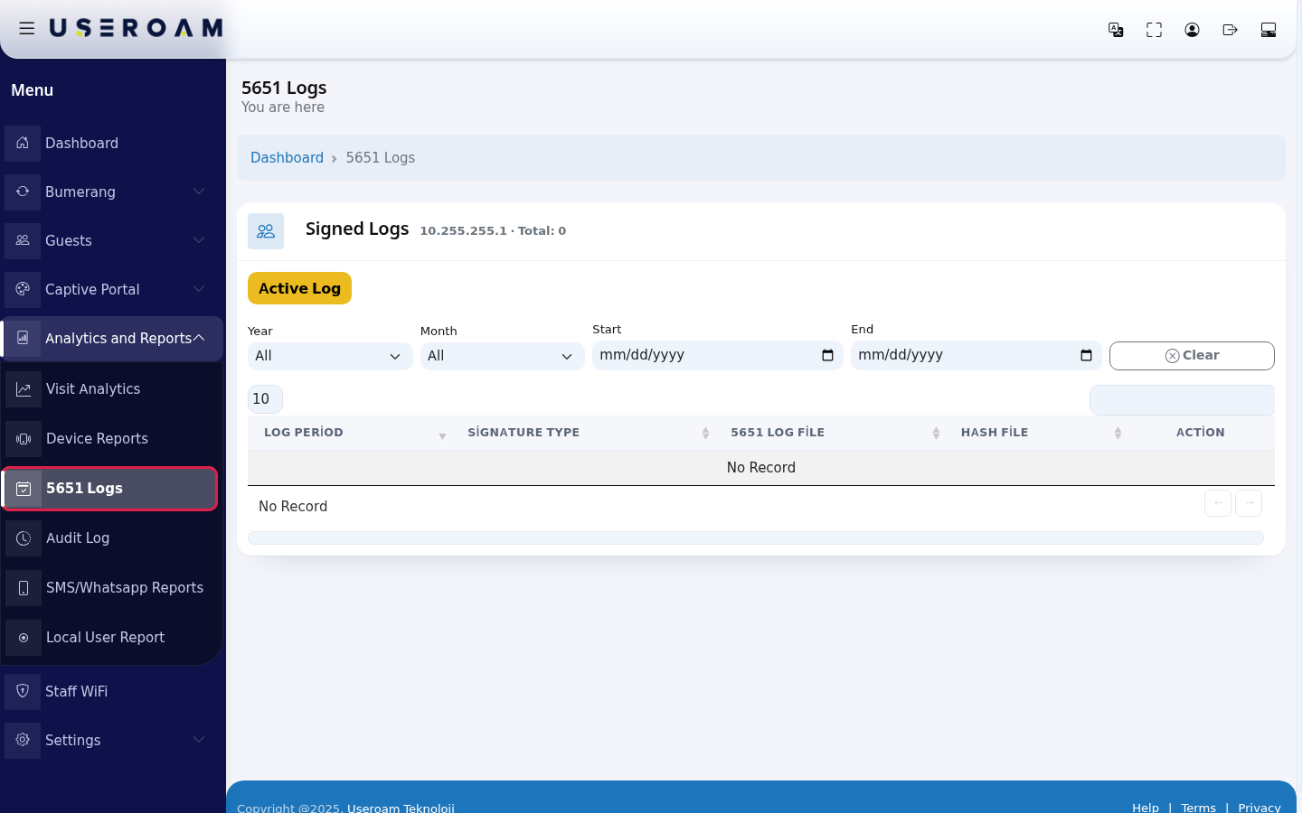Click the End date input field
This screenshot has height=813, width=1302.
tap(976, 355)
